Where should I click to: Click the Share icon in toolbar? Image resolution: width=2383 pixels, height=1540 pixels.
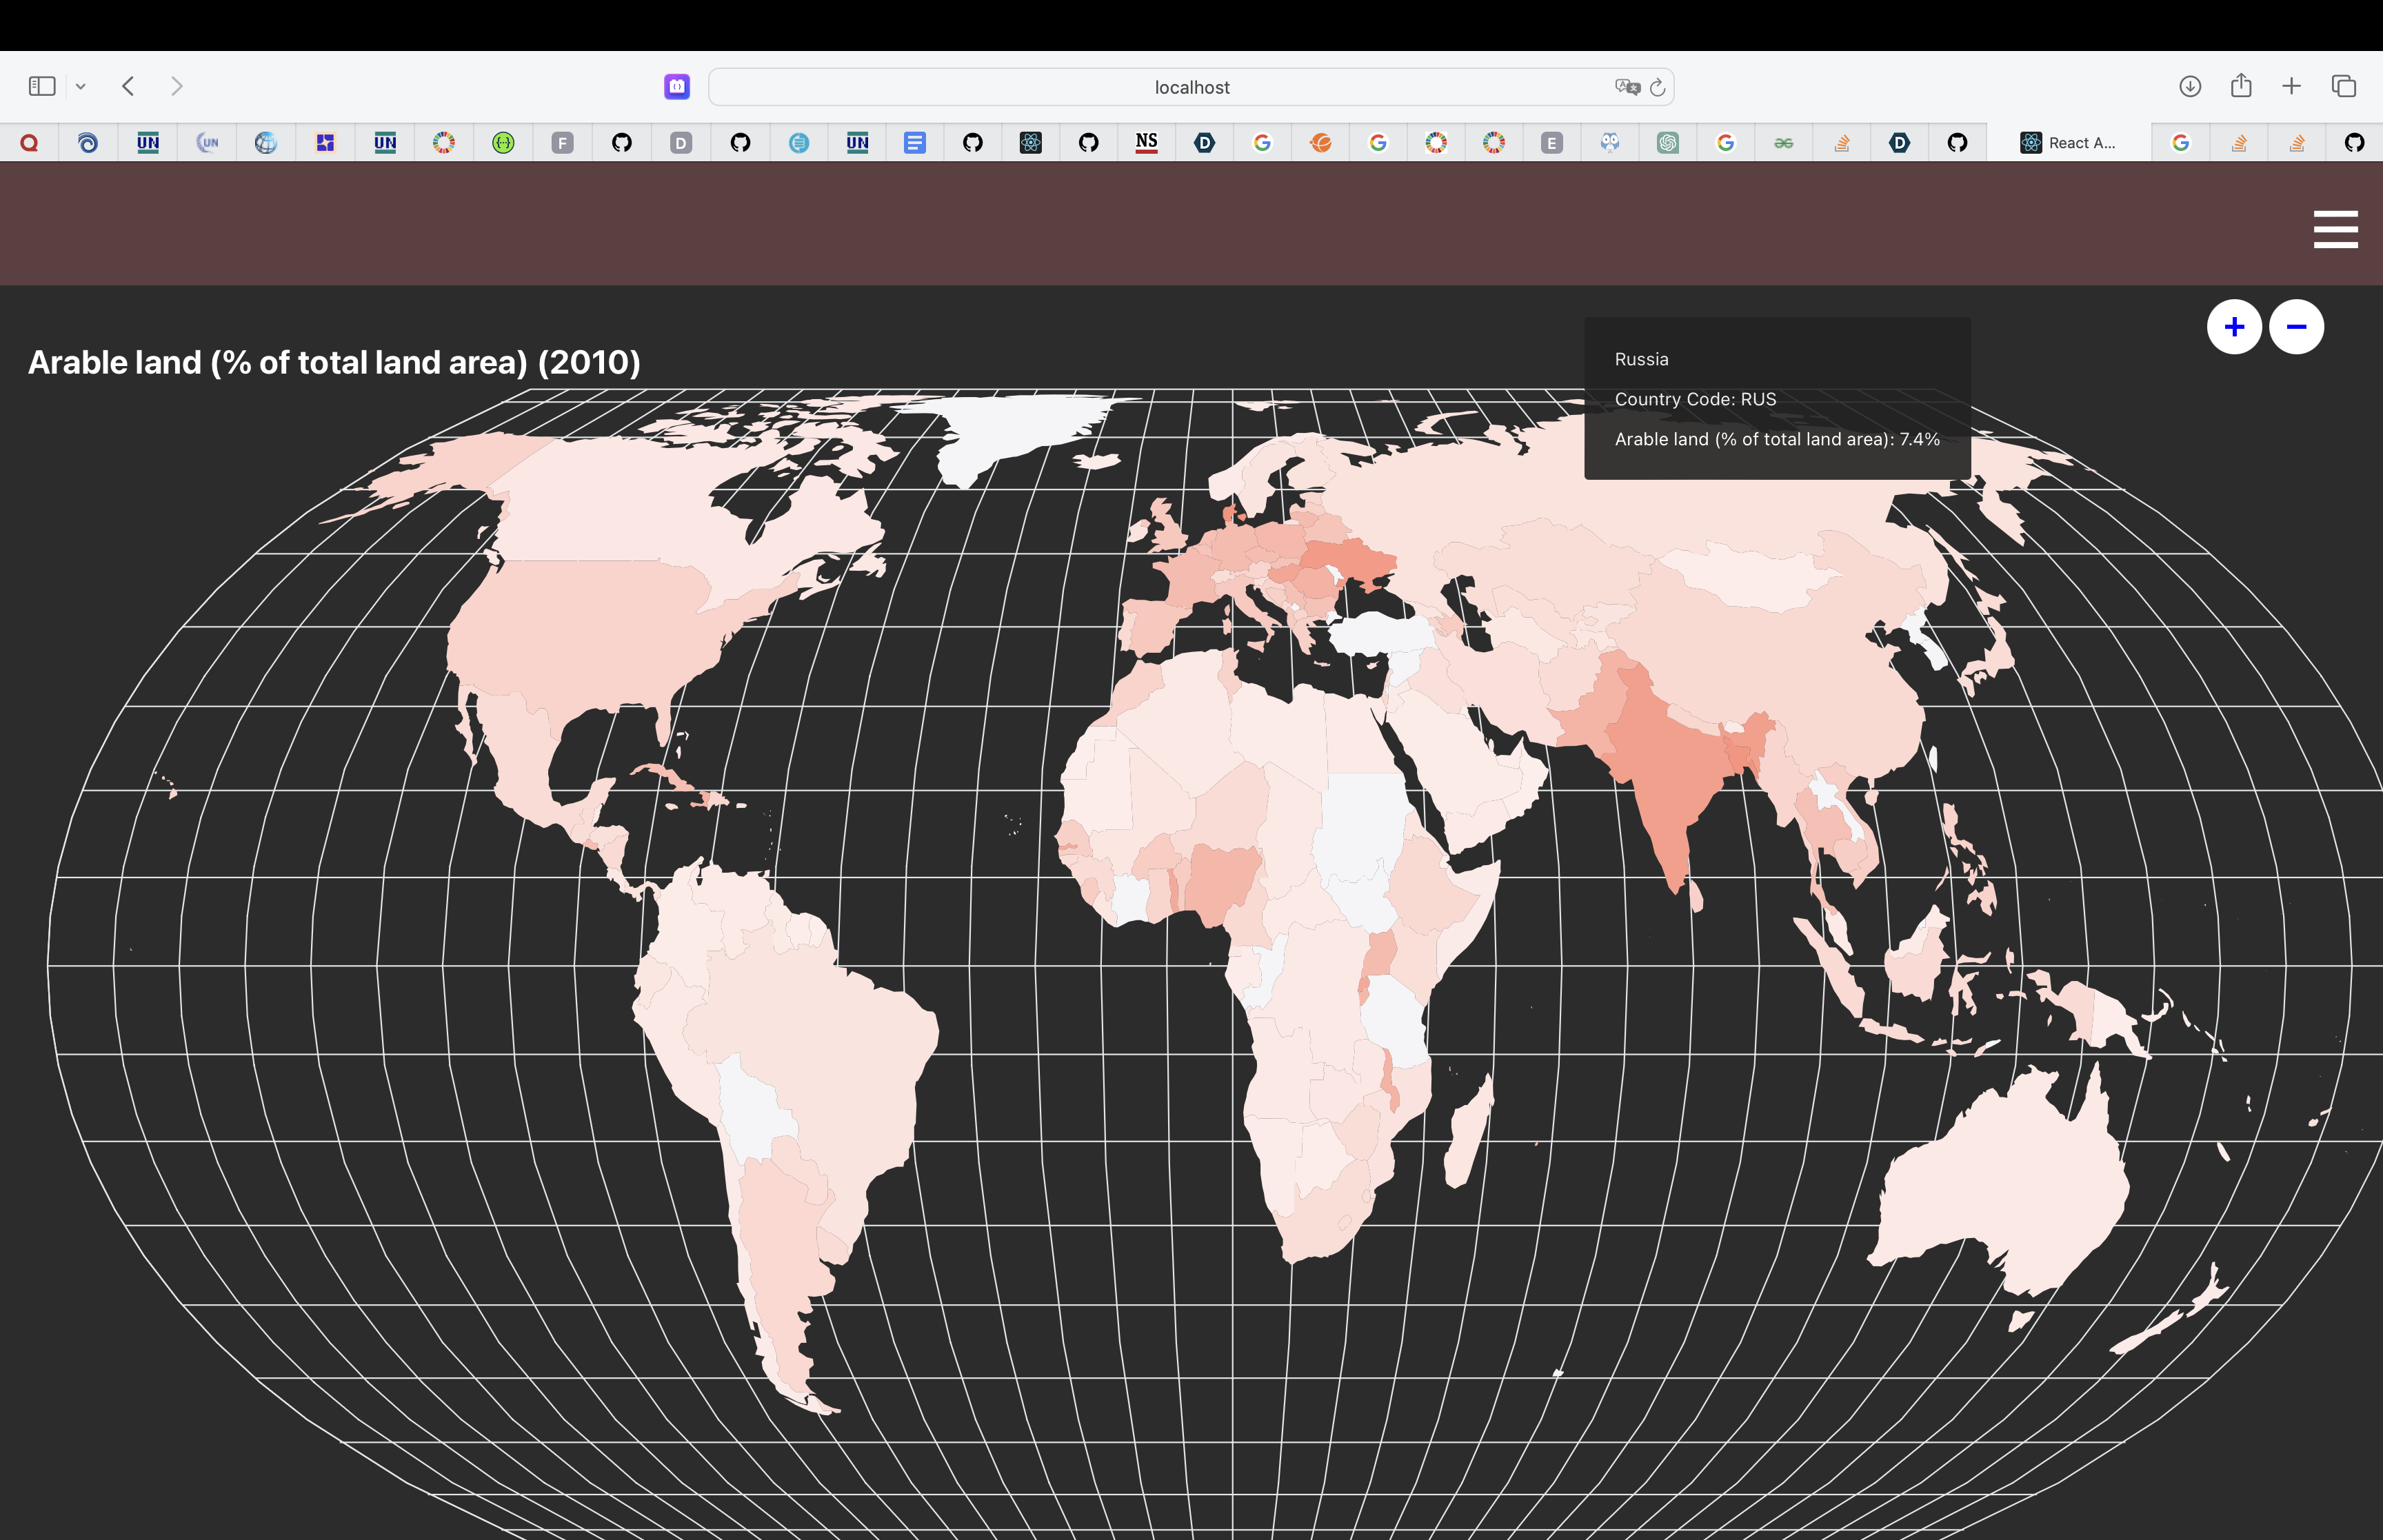click(2240, 86)
